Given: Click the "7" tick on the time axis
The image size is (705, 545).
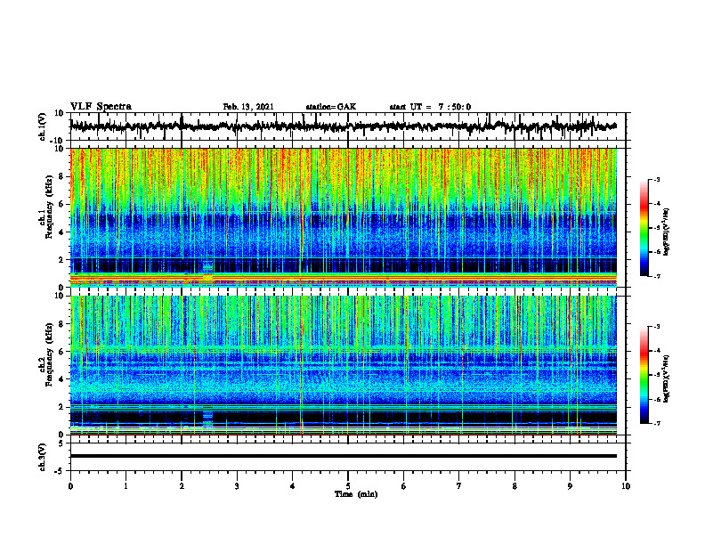Looking at the screenshot, I should click(x=459, y=486).
